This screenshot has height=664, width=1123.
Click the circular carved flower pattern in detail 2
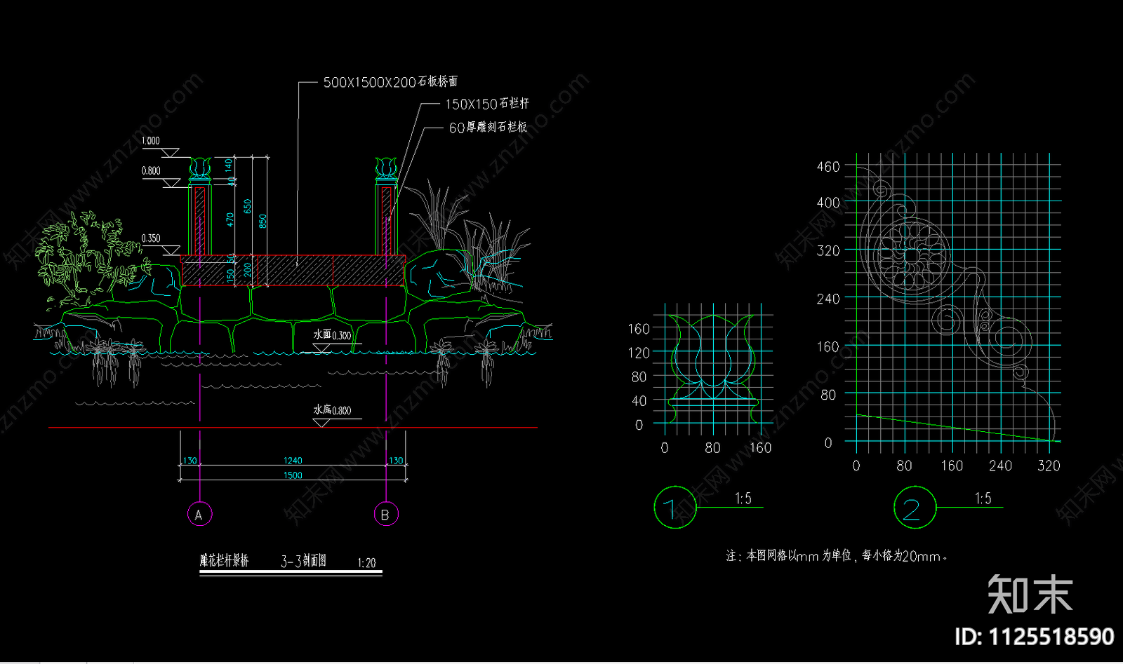pyautogui.click(x=912, y=257)
